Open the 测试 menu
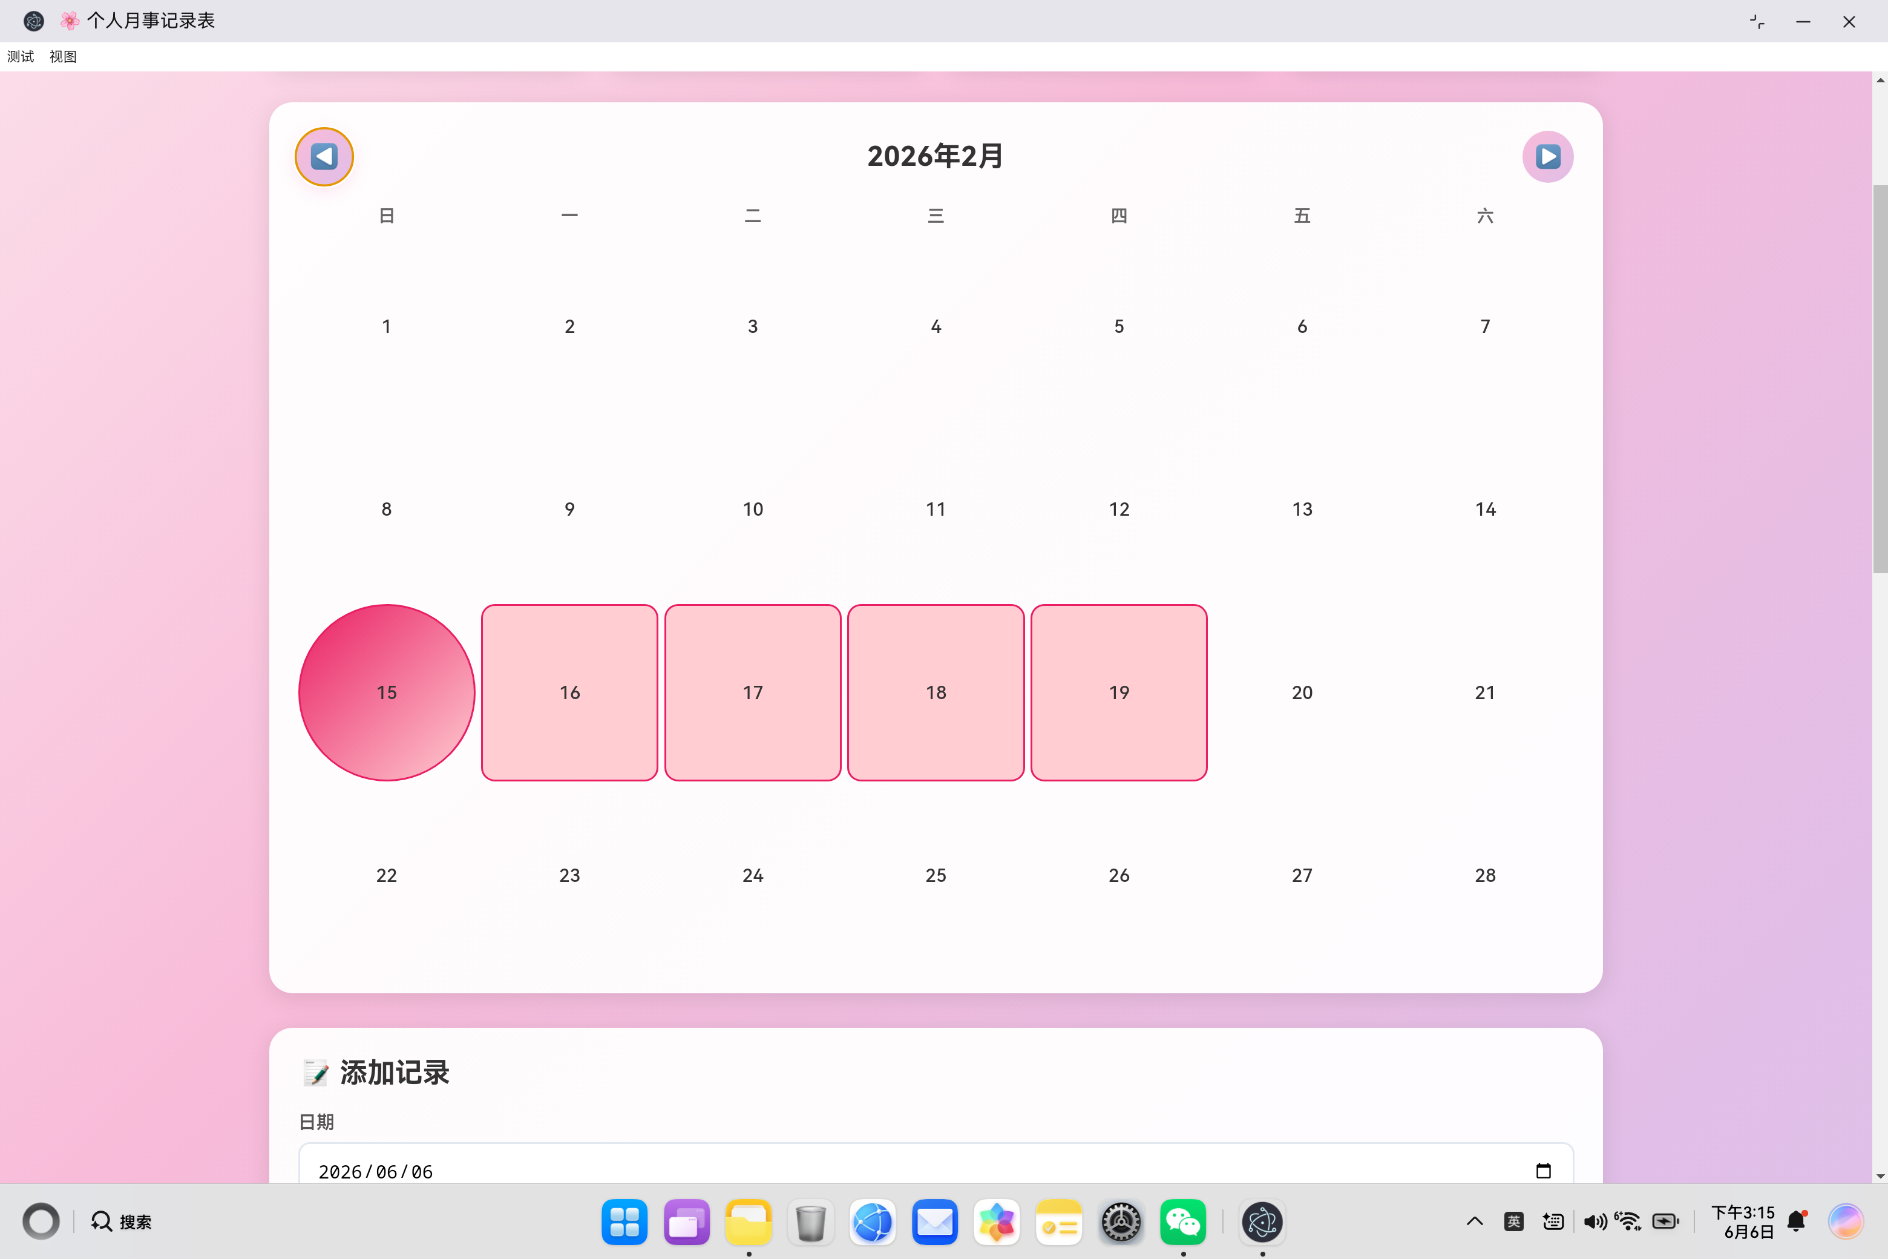This screenshot has width=1888, height=1259. (21, 56)
